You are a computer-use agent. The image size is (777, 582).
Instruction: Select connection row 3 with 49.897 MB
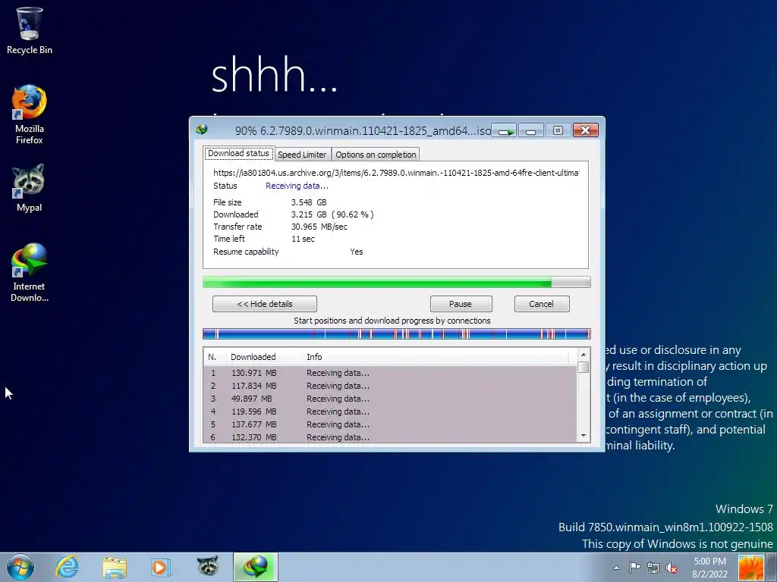tap(390, 399)
